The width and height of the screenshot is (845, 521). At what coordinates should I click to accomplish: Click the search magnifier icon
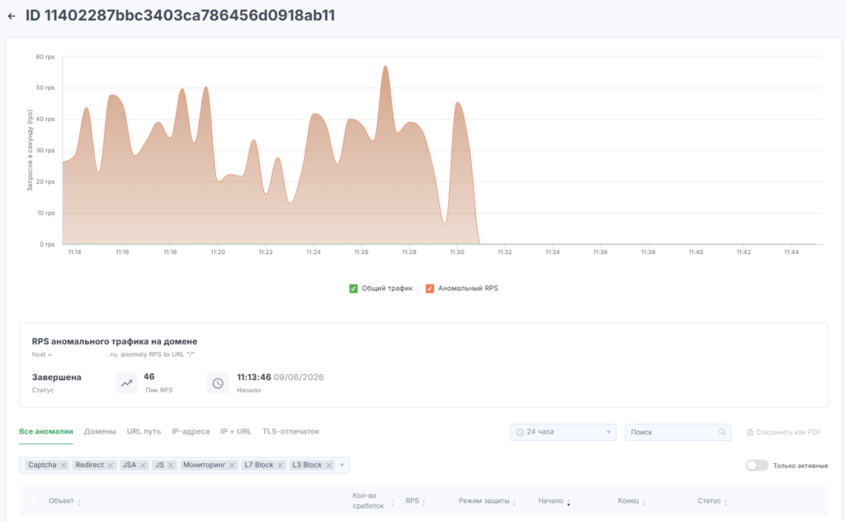coord(722,432)
